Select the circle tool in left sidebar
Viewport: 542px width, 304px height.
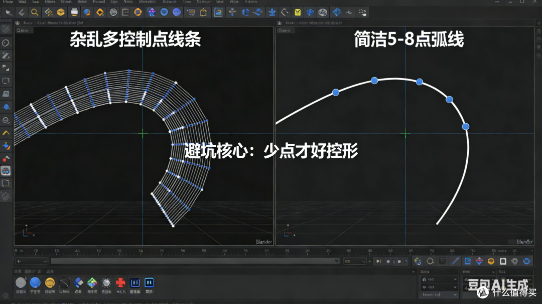click(x=6, y=43)
